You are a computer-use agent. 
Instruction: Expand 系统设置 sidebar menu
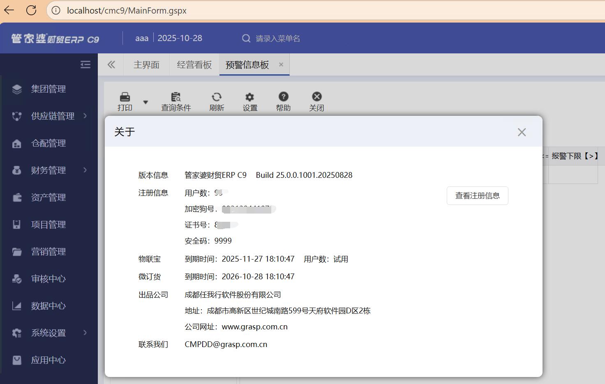(x=48, y=333)
